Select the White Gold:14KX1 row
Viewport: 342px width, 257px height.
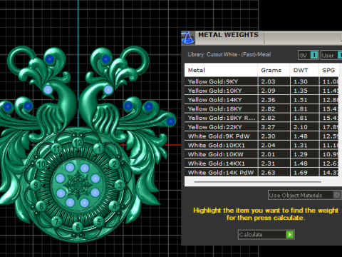(x=261, y=163)
